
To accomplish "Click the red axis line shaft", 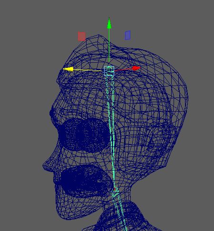I will (123, 69).
